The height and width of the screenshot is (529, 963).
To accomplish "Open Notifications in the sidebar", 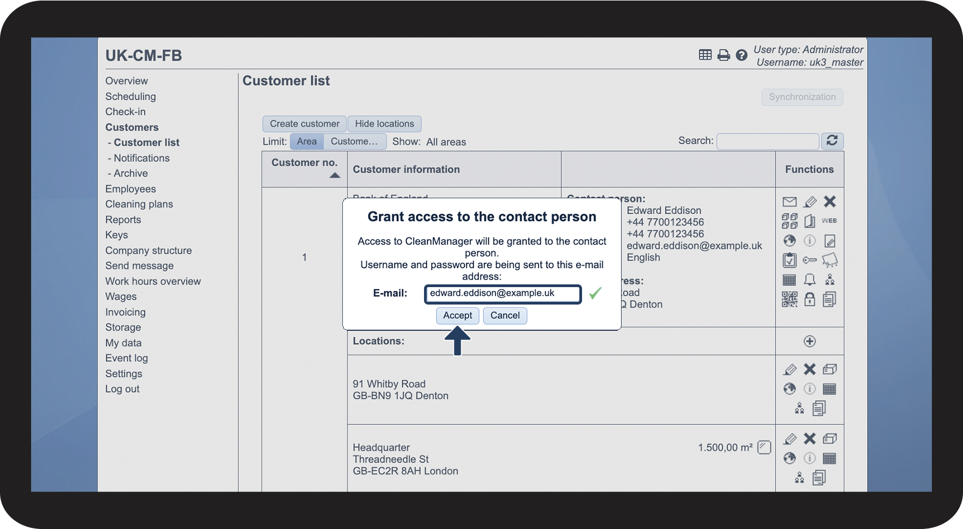I will point(141,158).
